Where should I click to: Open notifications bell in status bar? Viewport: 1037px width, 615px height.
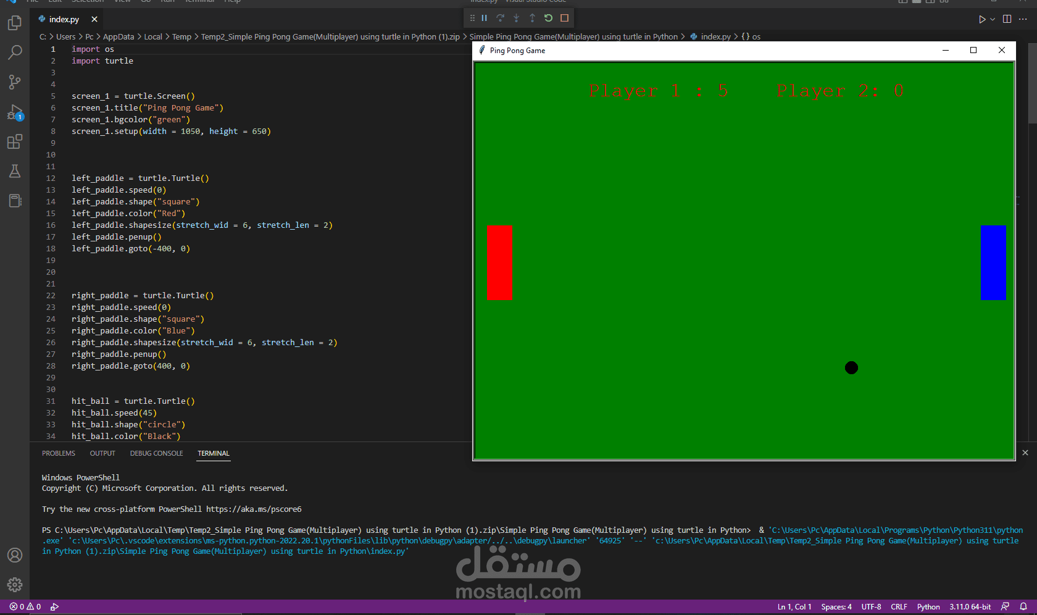click(x=1023, y=607)
